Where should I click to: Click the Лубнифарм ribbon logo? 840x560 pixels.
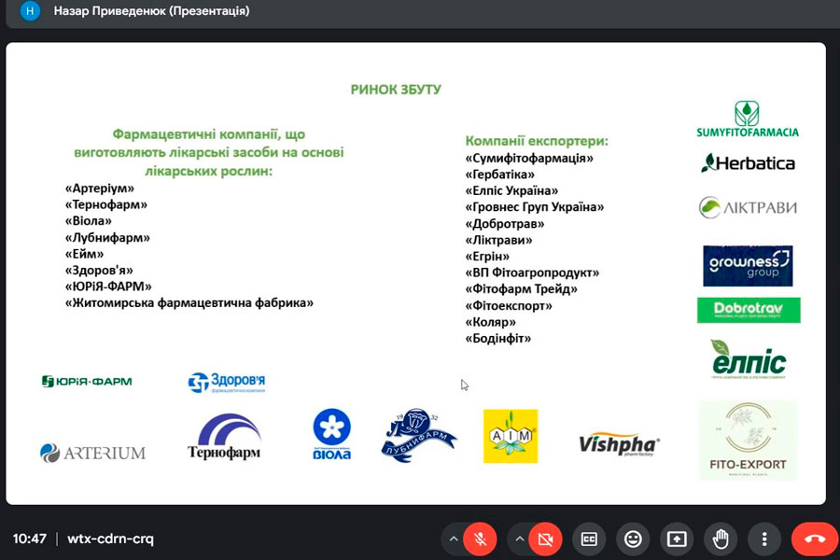pyautogui.click(x=418, y=435)
